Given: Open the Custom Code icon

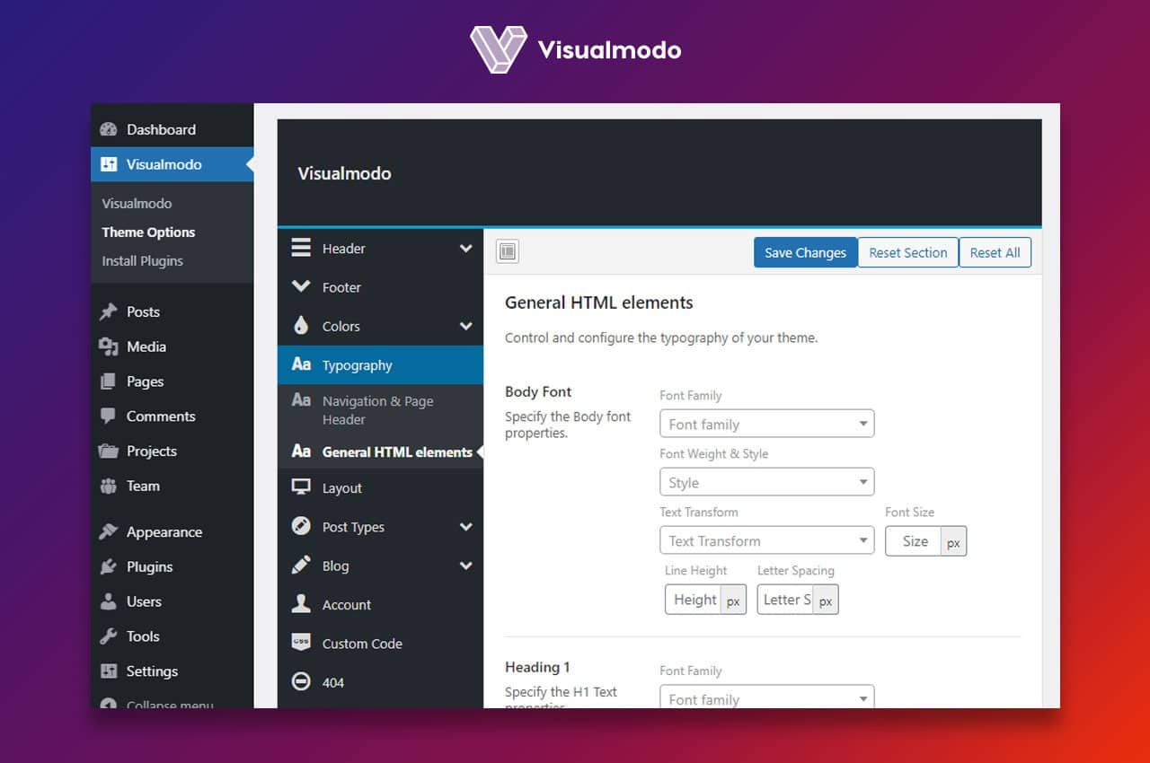Looking at the screenshot, I should (301, 643).
